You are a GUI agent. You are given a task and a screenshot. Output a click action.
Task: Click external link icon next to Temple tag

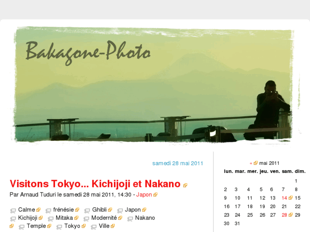point(49,226)
